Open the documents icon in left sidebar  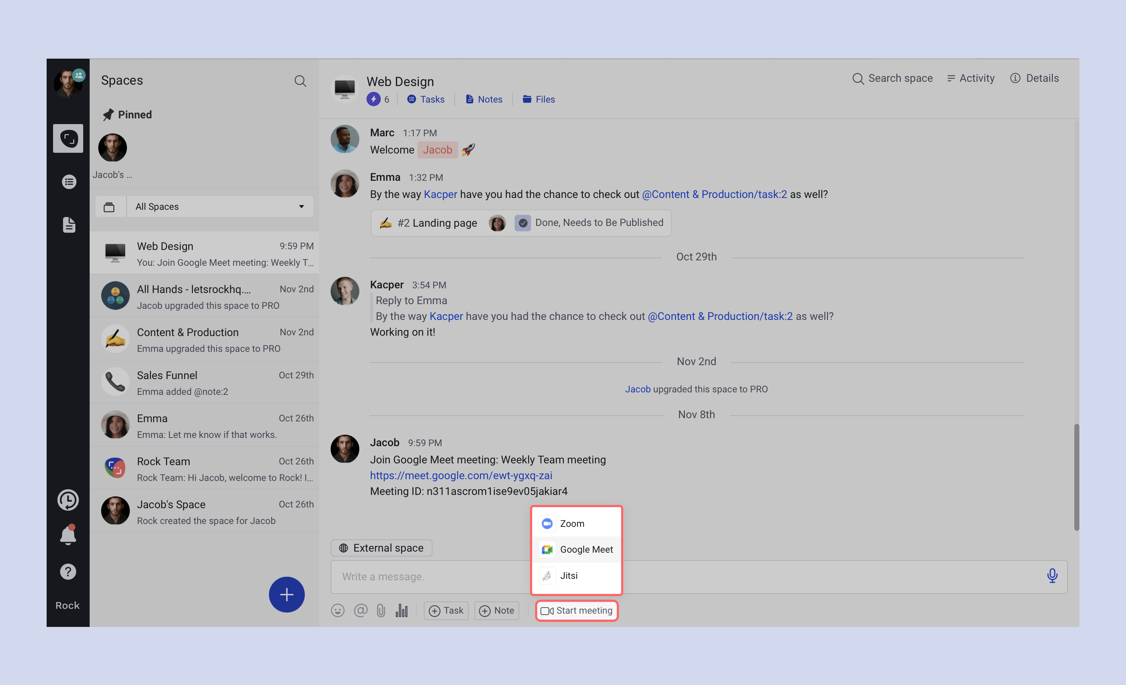point(68,225)
